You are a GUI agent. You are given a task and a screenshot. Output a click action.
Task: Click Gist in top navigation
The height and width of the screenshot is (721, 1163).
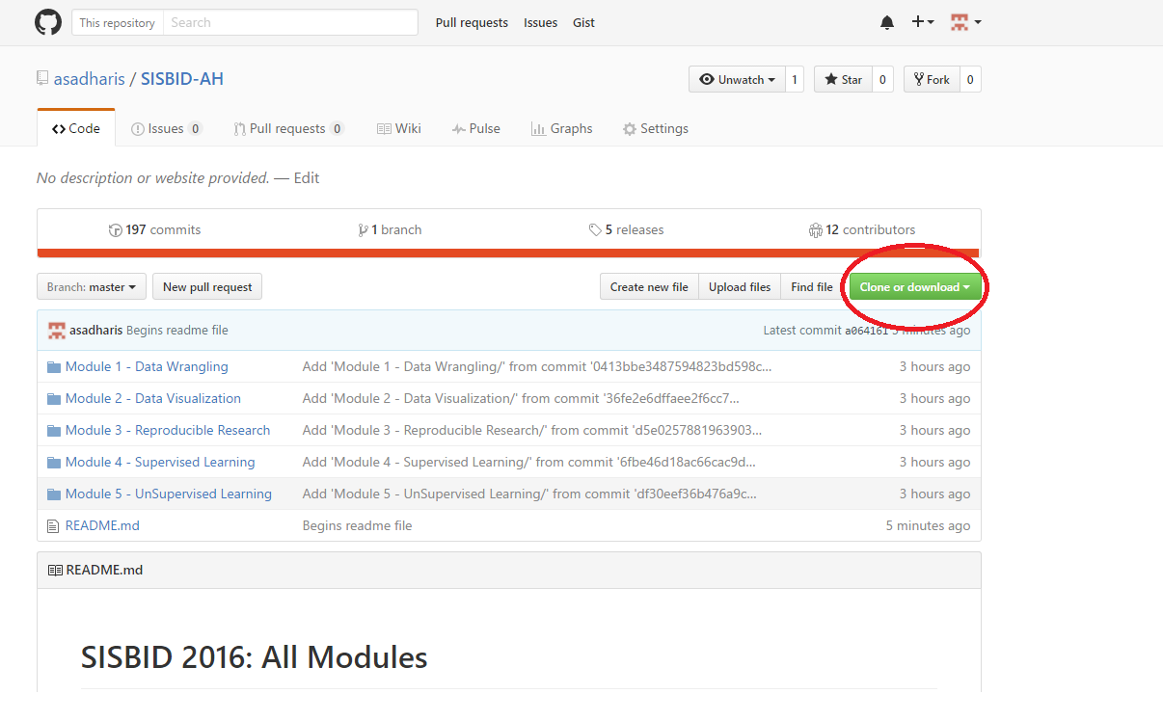583,23
